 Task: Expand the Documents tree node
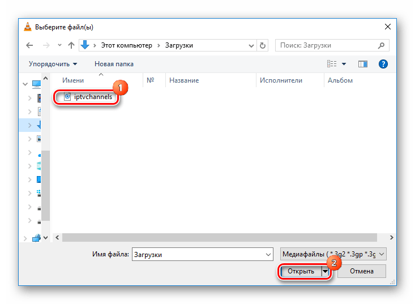point(29,112)
